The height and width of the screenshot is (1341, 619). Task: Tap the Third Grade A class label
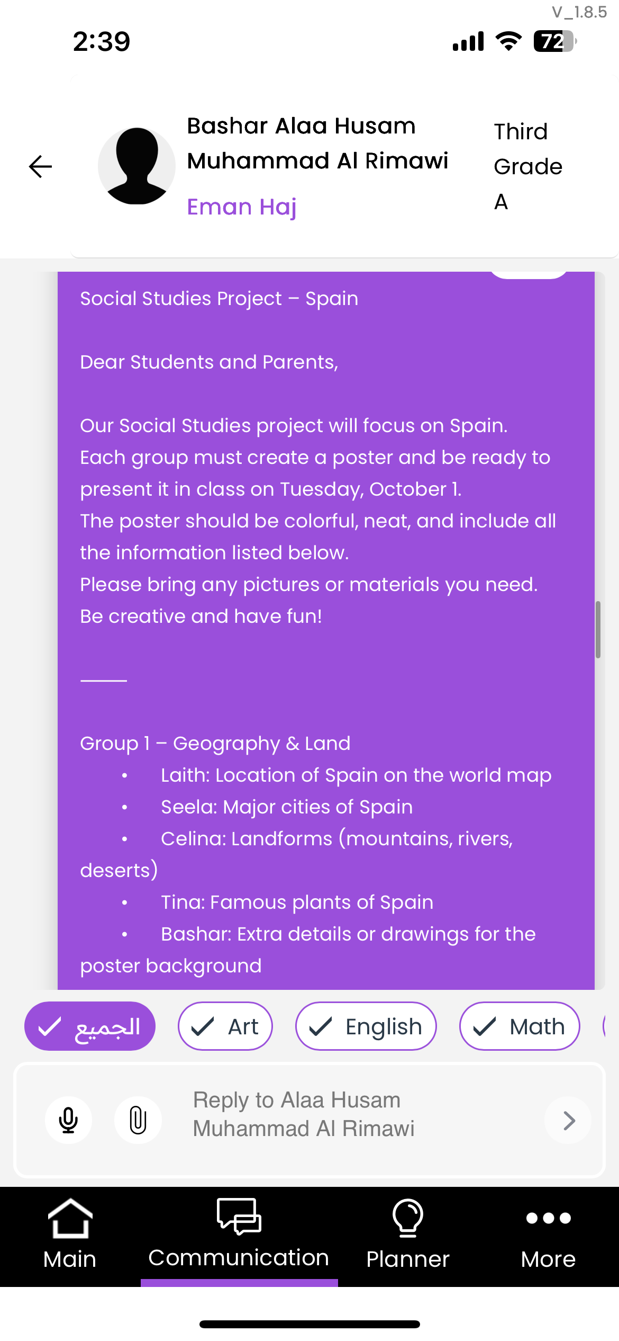pyautogui.click(x=527, y=166)
